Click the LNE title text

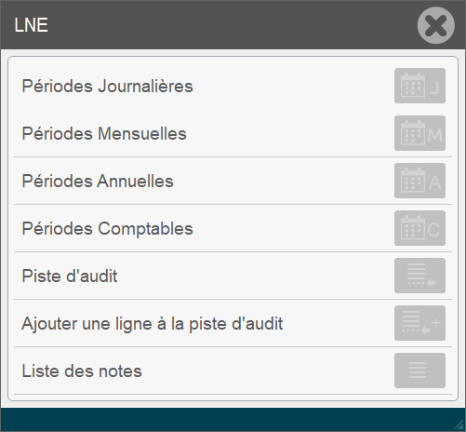(31, 25)
